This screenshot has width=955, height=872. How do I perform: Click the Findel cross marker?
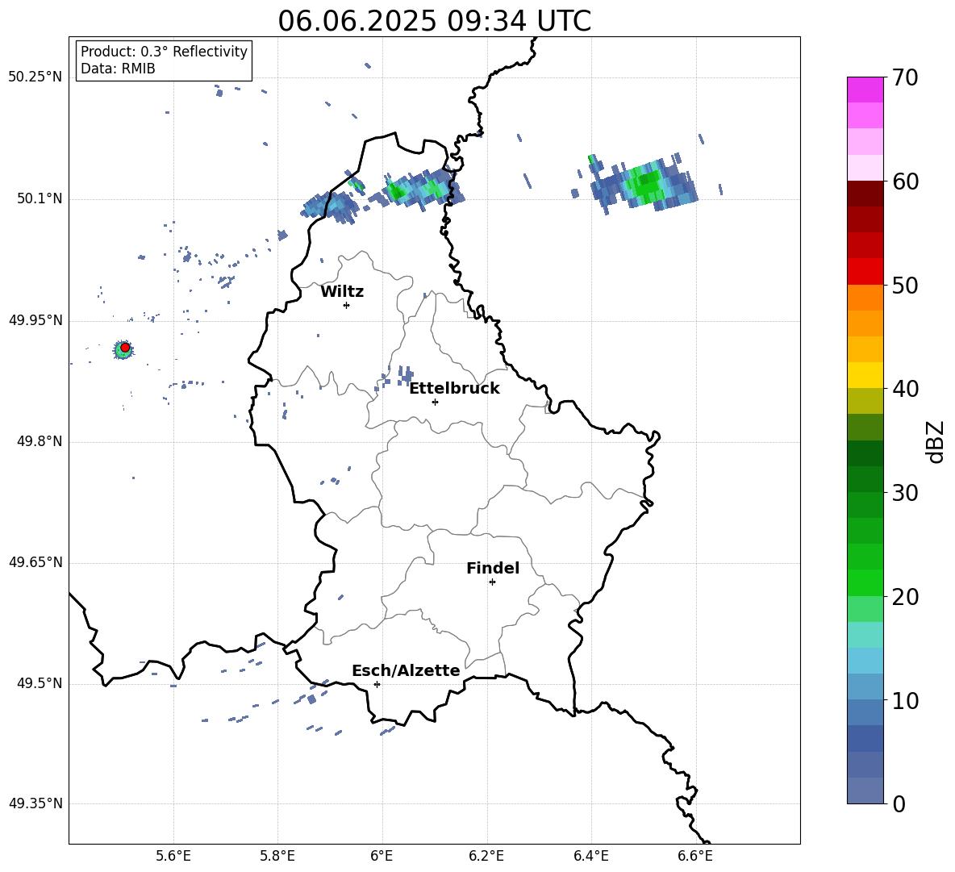coord(492,582)
